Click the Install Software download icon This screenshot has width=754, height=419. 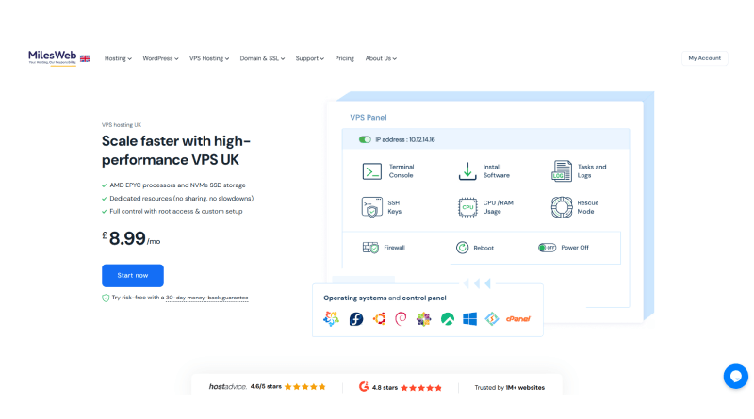pos(467,171)
